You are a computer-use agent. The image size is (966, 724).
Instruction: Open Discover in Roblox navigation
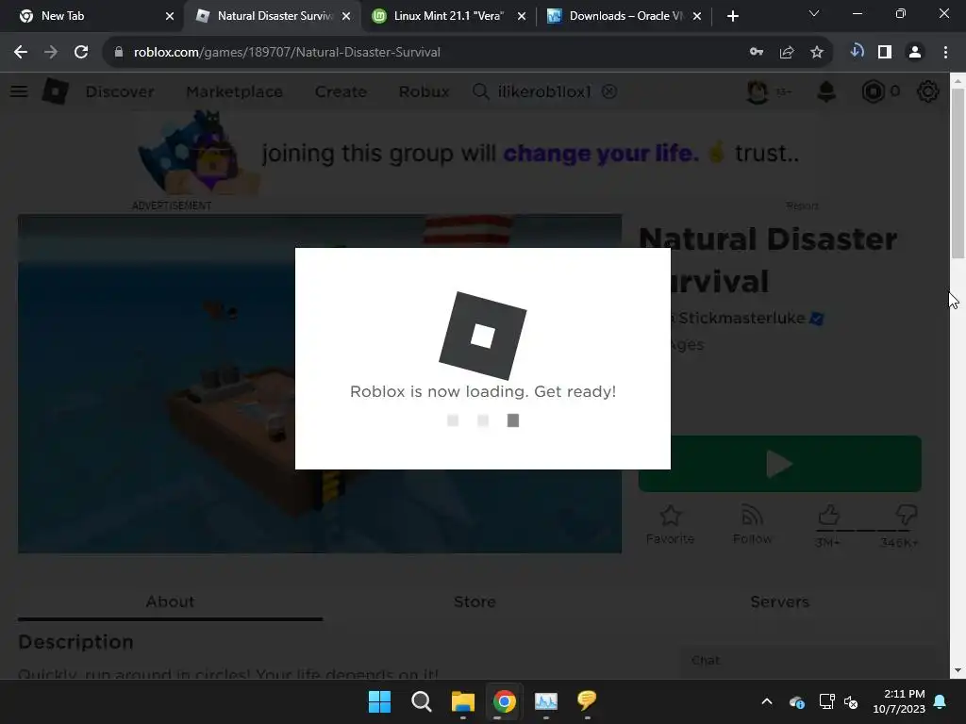click(120, 91)
